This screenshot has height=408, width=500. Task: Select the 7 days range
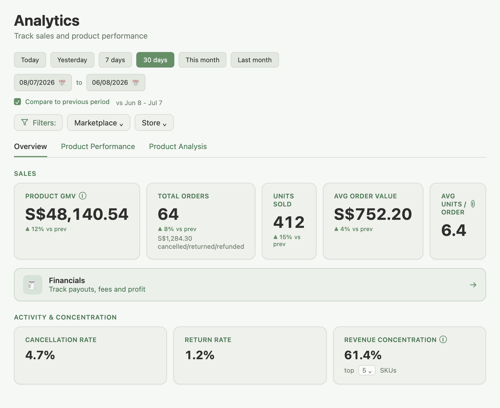pos(115,60)
